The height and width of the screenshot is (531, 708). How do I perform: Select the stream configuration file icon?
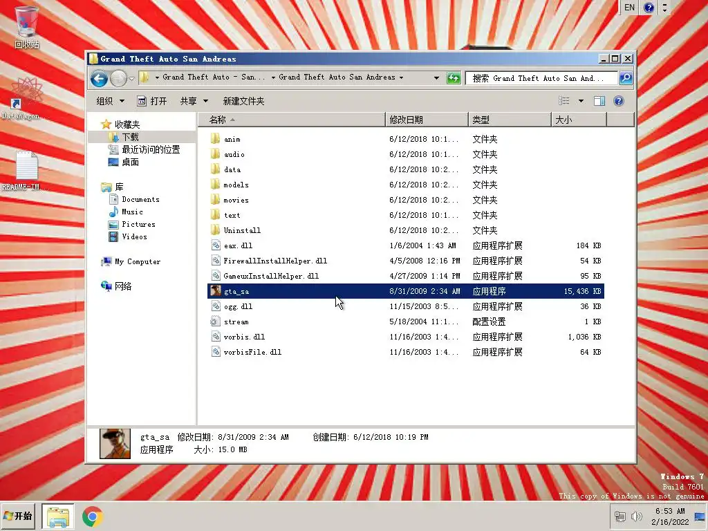pos(216,322)
